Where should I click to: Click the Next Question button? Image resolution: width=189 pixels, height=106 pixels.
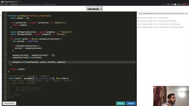tap(9, 103)
